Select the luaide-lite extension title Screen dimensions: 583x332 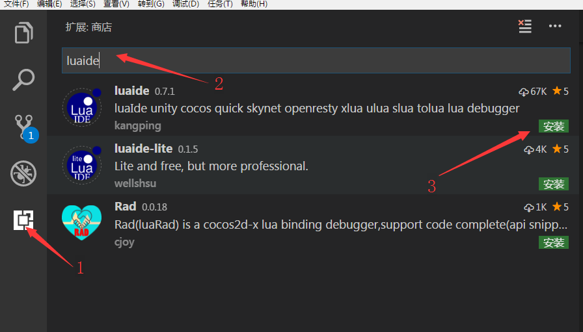tap(143, 149)
